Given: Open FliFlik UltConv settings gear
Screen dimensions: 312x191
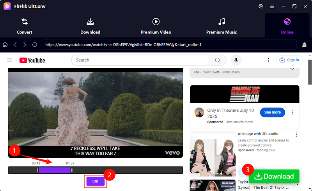Looking at the screenshot, I should point(261,6).
